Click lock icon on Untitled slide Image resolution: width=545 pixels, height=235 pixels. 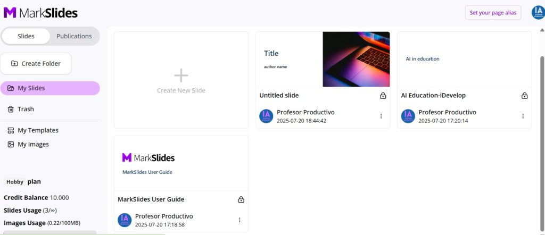(383, 96)
